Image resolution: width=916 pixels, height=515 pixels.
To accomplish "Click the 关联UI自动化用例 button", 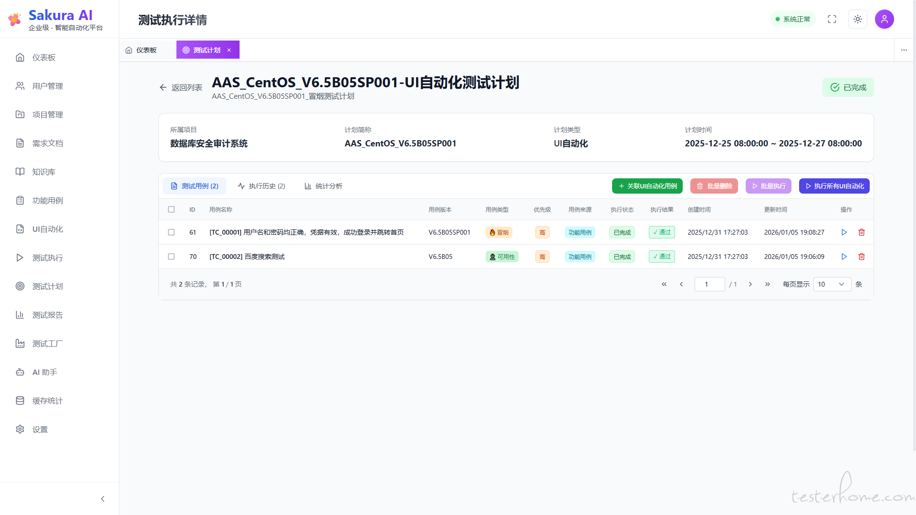I will (647, 186).
